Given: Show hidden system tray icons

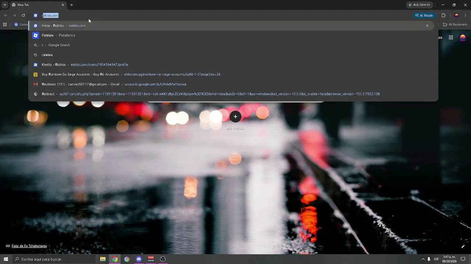Looking at the screenshot, I should (x=423, y=259).
